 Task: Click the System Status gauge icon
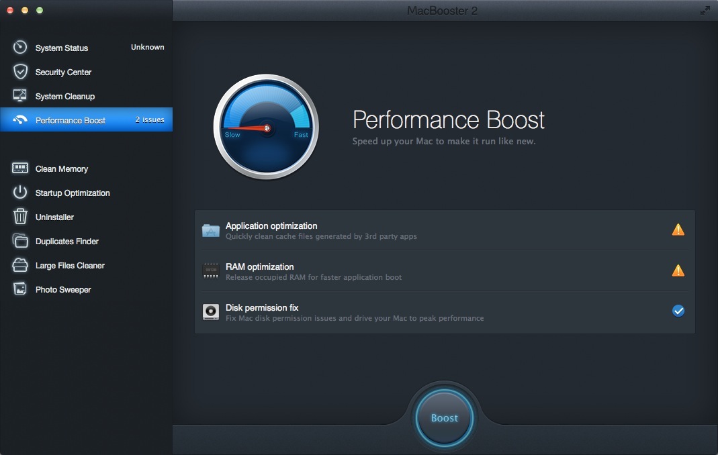[x=20, y=48]
